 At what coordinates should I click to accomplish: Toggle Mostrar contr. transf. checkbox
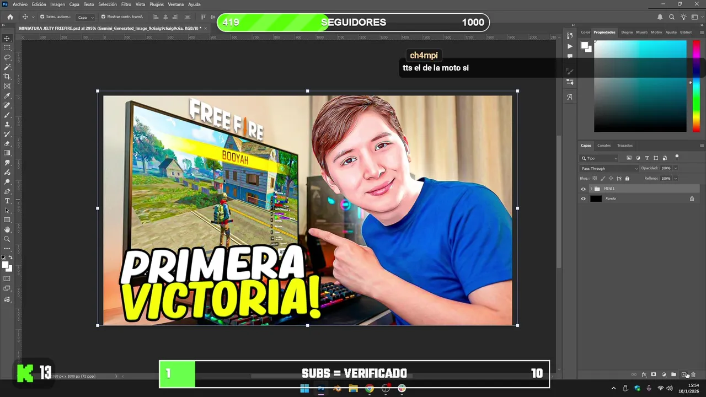(x=103, y=17)
